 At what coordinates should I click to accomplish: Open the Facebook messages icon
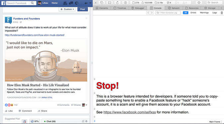[71, 3]
